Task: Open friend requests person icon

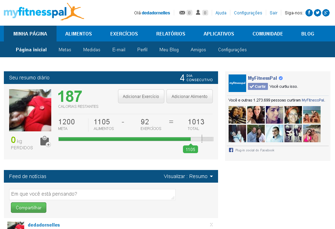Action: tap(198, 12)
